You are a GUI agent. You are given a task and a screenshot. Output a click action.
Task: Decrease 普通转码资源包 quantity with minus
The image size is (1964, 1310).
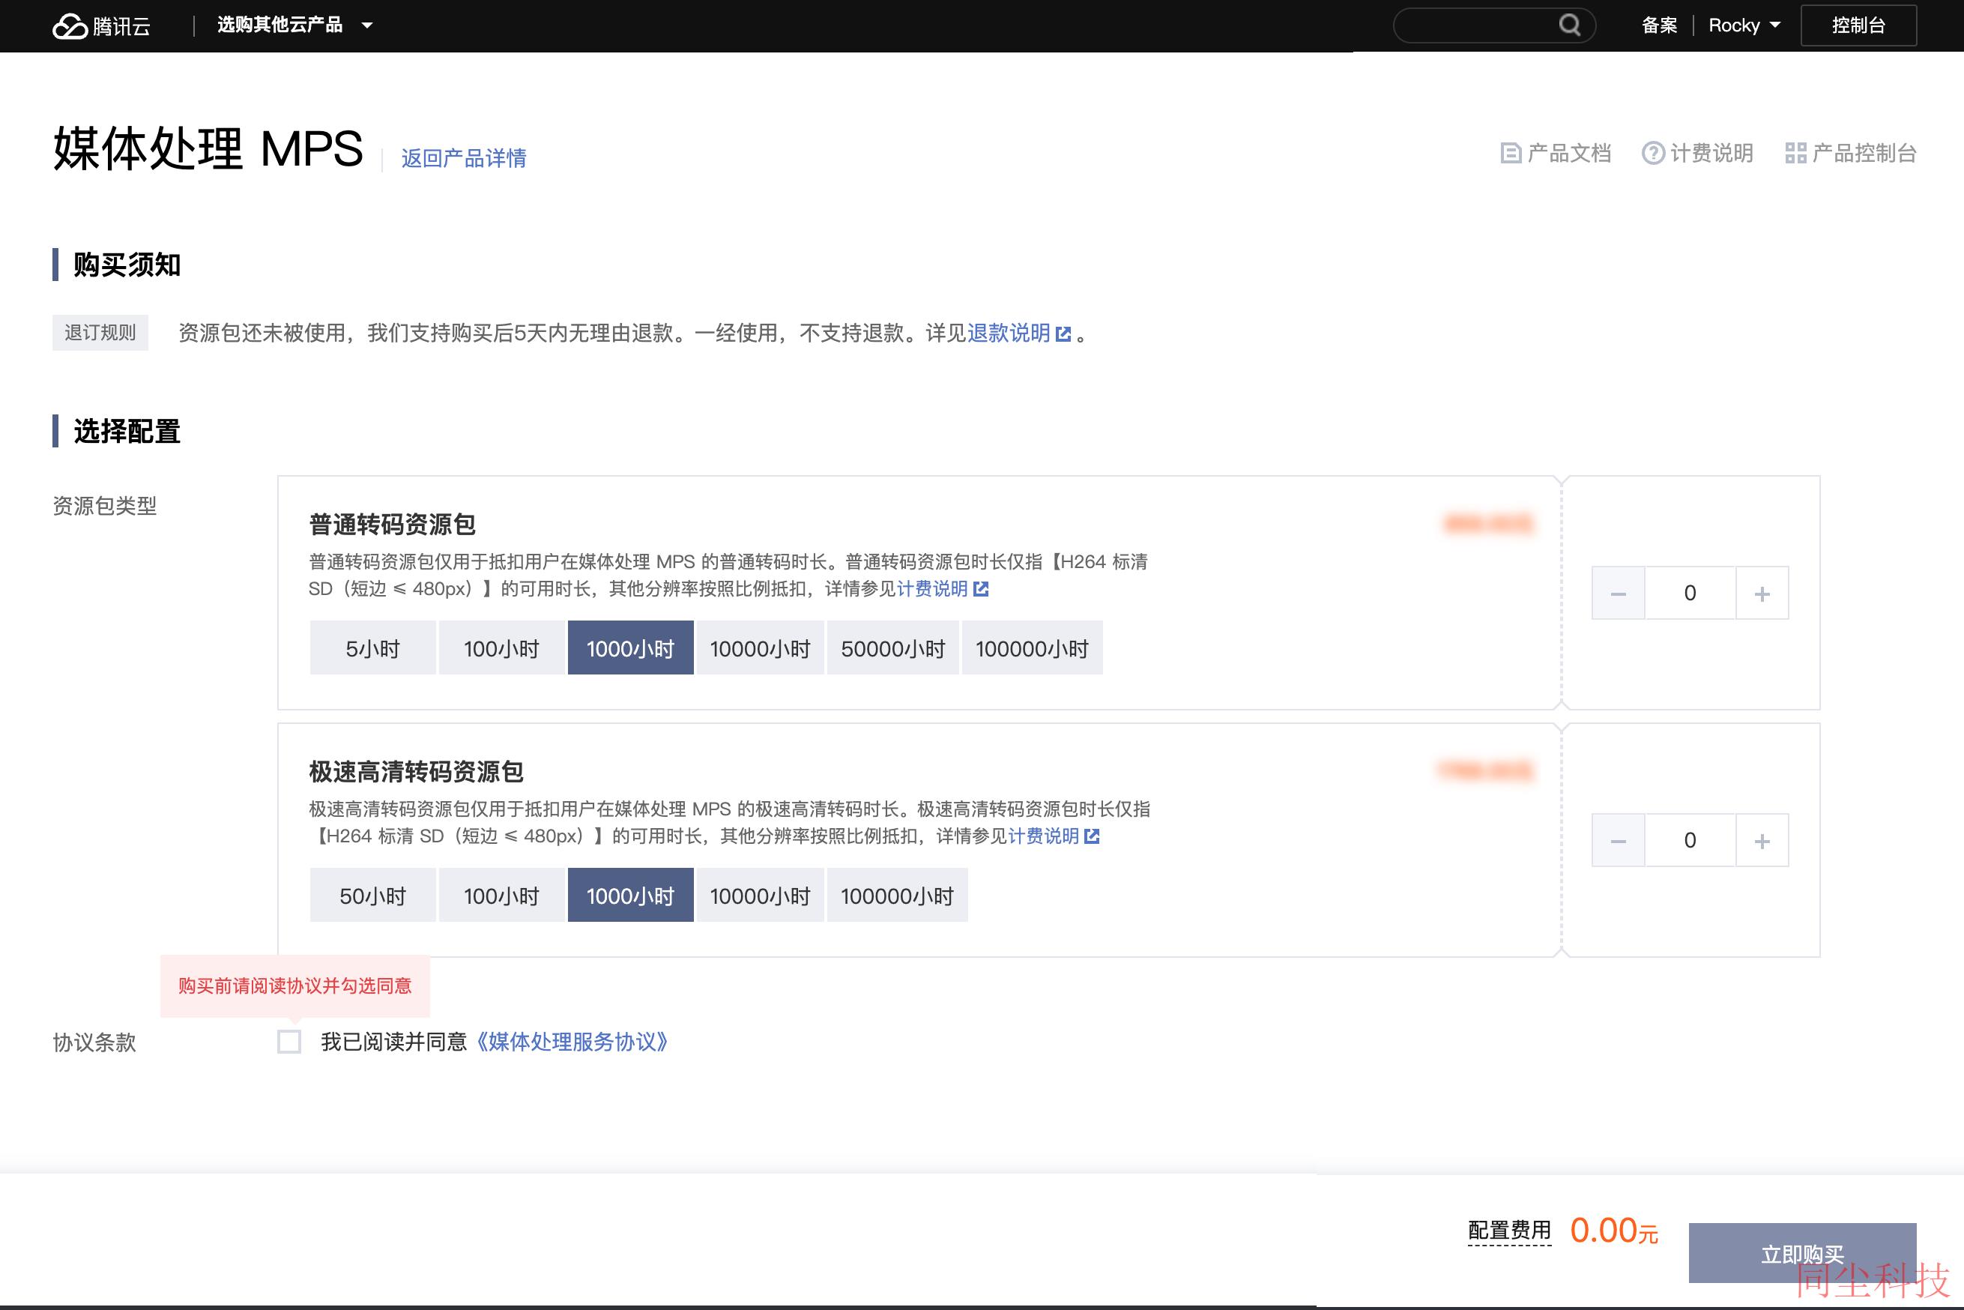pos(1618,594)
